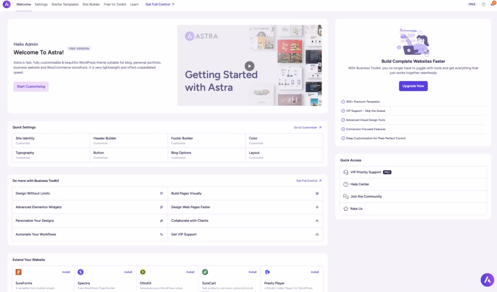
Task: Install the OttoKit plugin
Action: click(190, 272)
